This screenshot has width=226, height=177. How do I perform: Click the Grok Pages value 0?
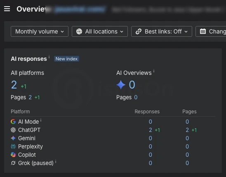coord(187,163)
